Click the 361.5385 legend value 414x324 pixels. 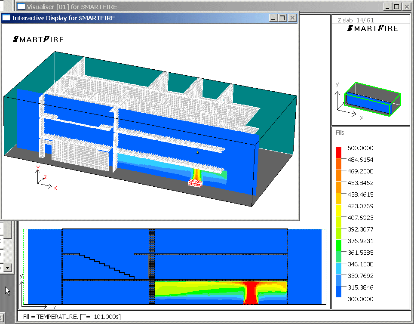tap(360, 253)
